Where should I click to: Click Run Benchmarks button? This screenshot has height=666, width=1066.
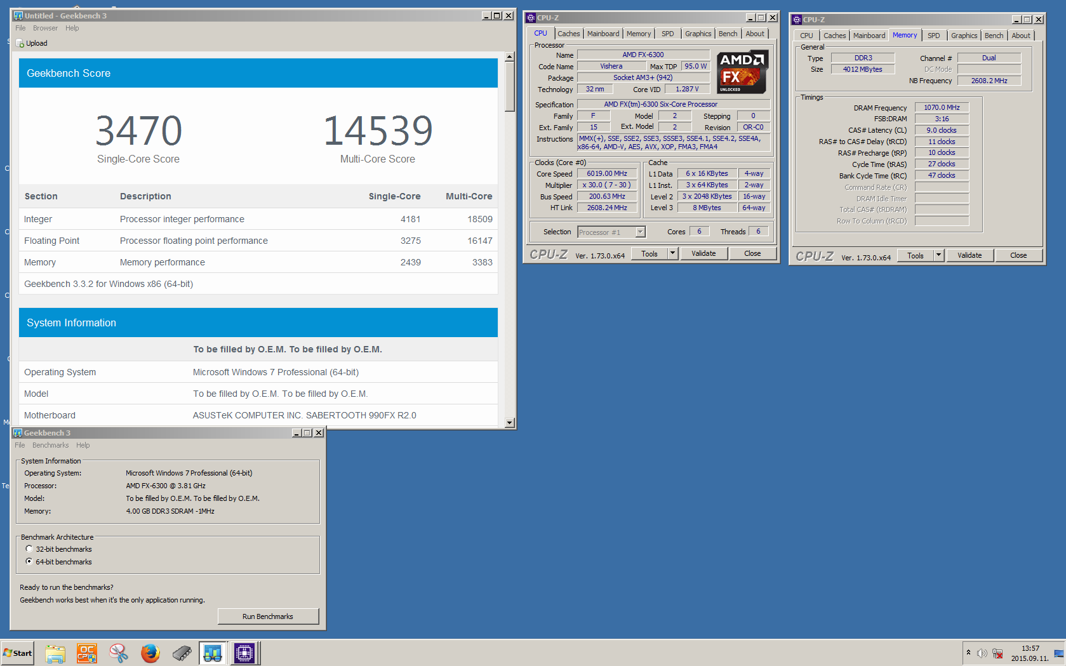268,616
